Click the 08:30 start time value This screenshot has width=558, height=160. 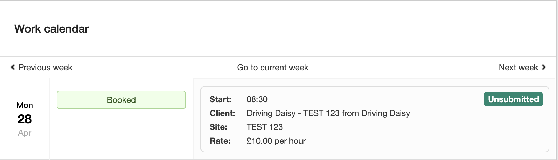click(x=257, y=99)
